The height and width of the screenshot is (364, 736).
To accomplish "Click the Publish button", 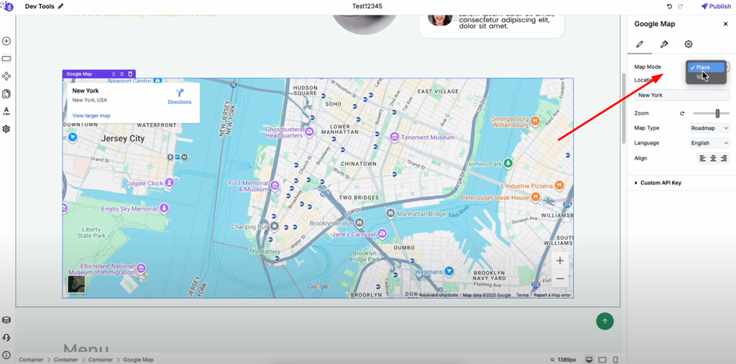I will coord(716,6).
